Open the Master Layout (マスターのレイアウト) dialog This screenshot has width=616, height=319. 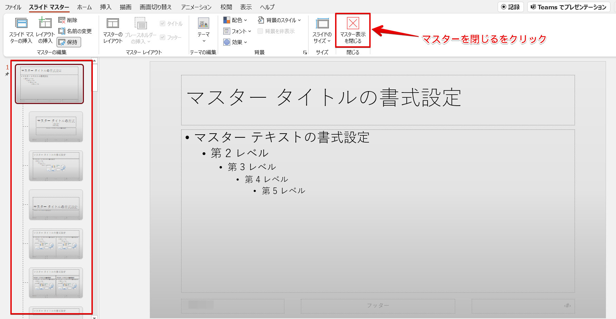click(x=113, y=30)
